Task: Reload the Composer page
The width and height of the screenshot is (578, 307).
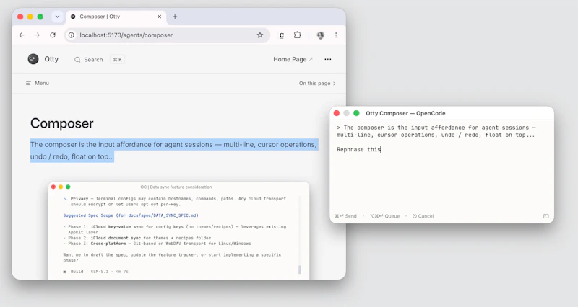Action: pyautogui.click(x=53, y=35)
